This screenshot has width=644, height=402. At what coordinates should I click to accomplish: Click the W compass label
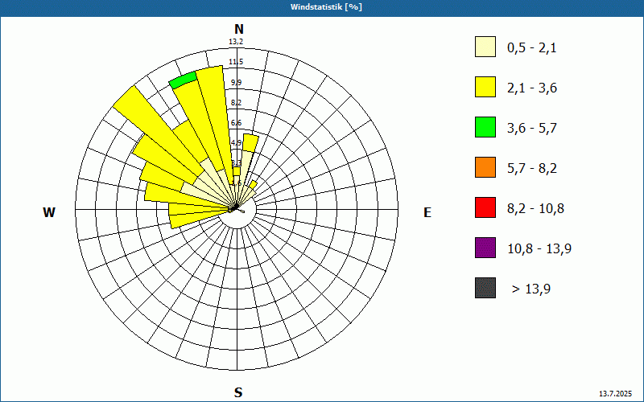(x=49, y=212)
